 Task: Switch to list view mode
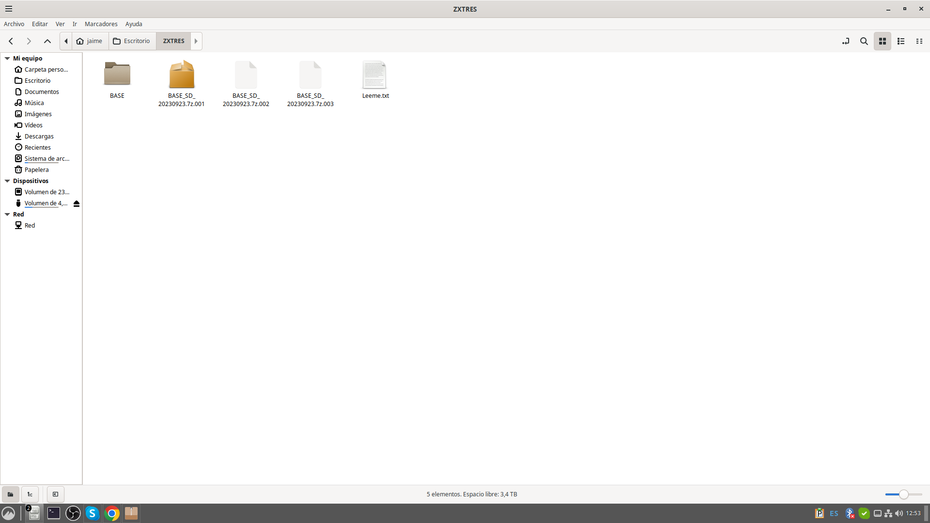click(x=901, y=41)
